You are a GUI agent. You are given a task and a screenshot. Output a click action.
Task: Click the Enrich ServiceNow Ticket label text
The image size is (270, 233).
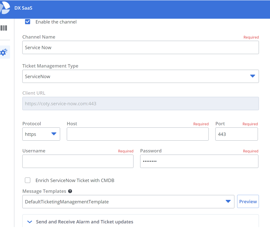75,180
